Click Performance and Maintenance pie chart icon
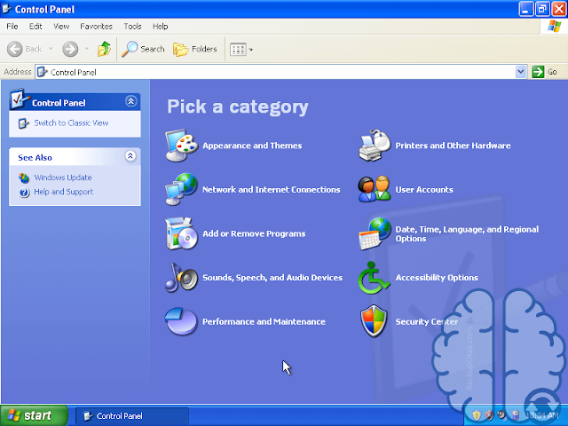Image resolution: width=568 pixels, height=426 pixels. pyautogui.click(x=181, y=321)
